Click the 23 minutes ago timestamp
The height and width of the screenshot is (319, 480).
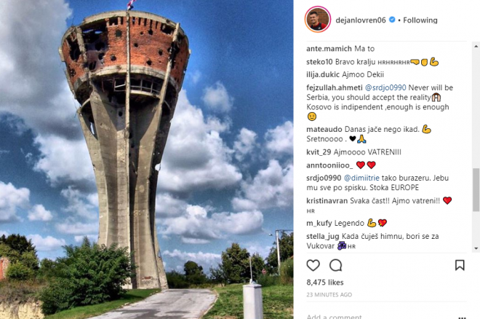tap(329, 295)
